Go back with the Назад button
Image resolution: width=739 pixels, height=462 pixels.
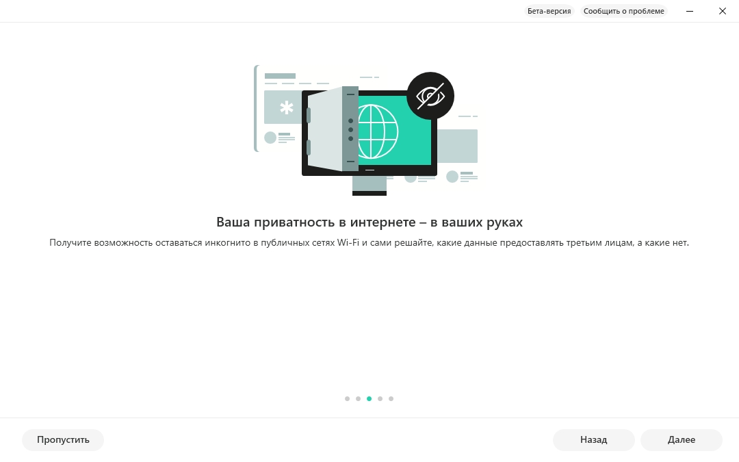(x=593, y=439)
